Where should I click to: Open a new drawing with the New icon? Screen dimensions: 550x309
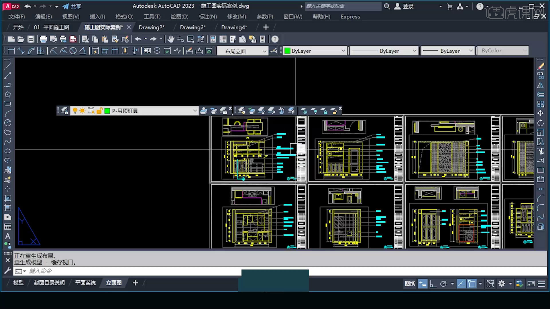(x=11, y=39)
